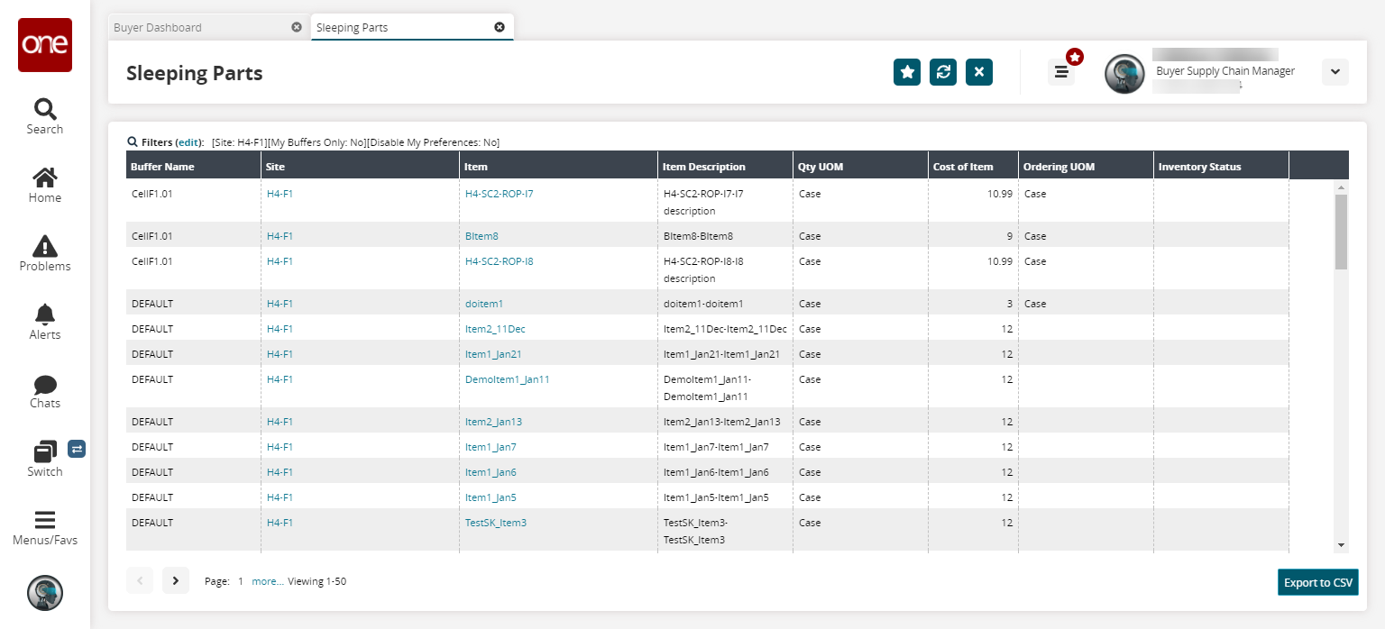Open the Problems warning icon

(x=45, y=246)
